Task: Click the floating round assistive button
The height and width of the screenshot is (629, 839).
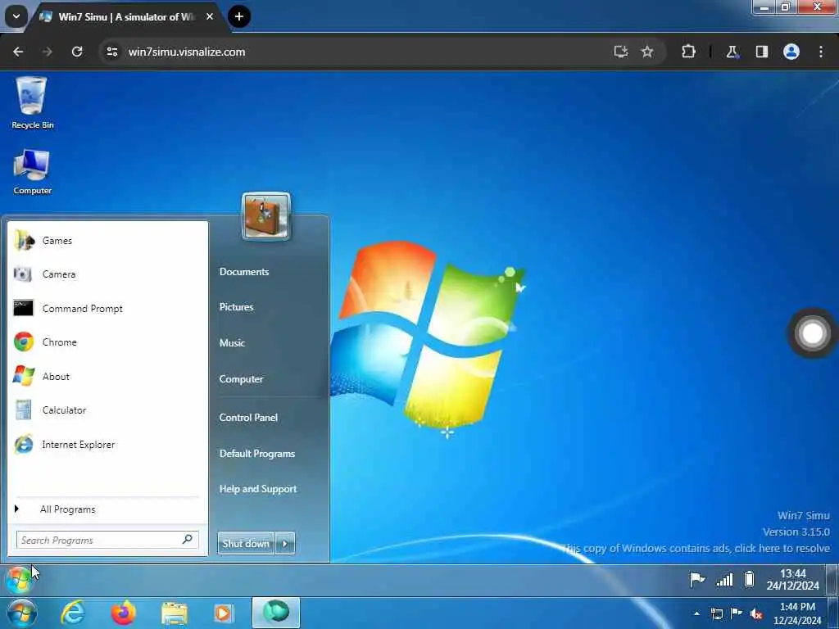Action: pos(812,333)
